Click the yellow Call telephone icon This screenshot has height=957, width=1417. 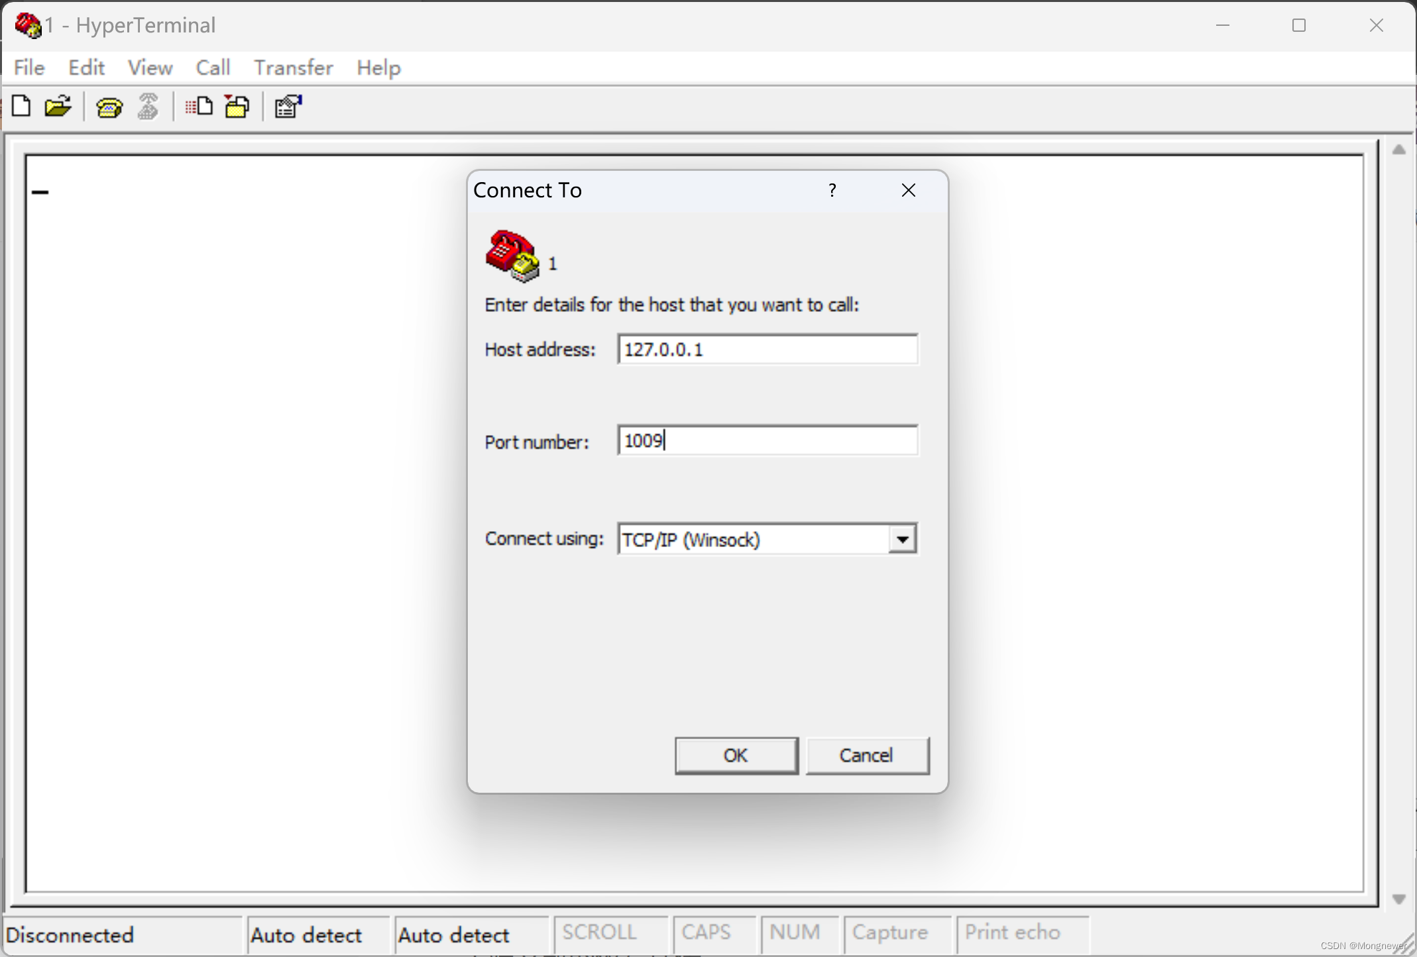(109, 107)
